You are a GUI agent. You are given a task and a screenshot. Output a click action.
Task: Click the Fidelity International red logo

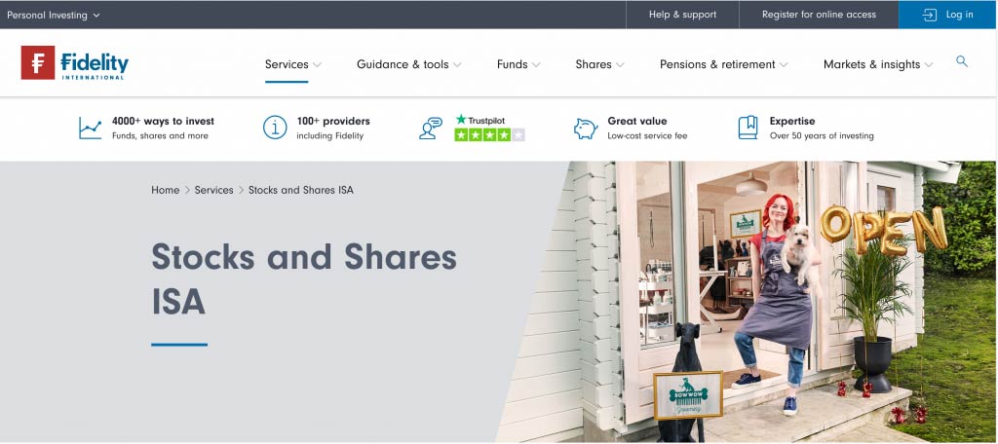coord(38,62)
